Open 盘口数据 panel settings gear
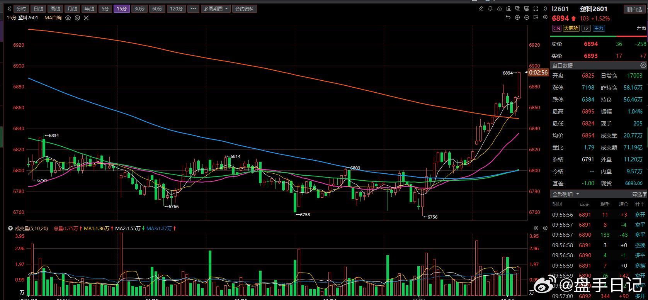 (x=643, y=66)
